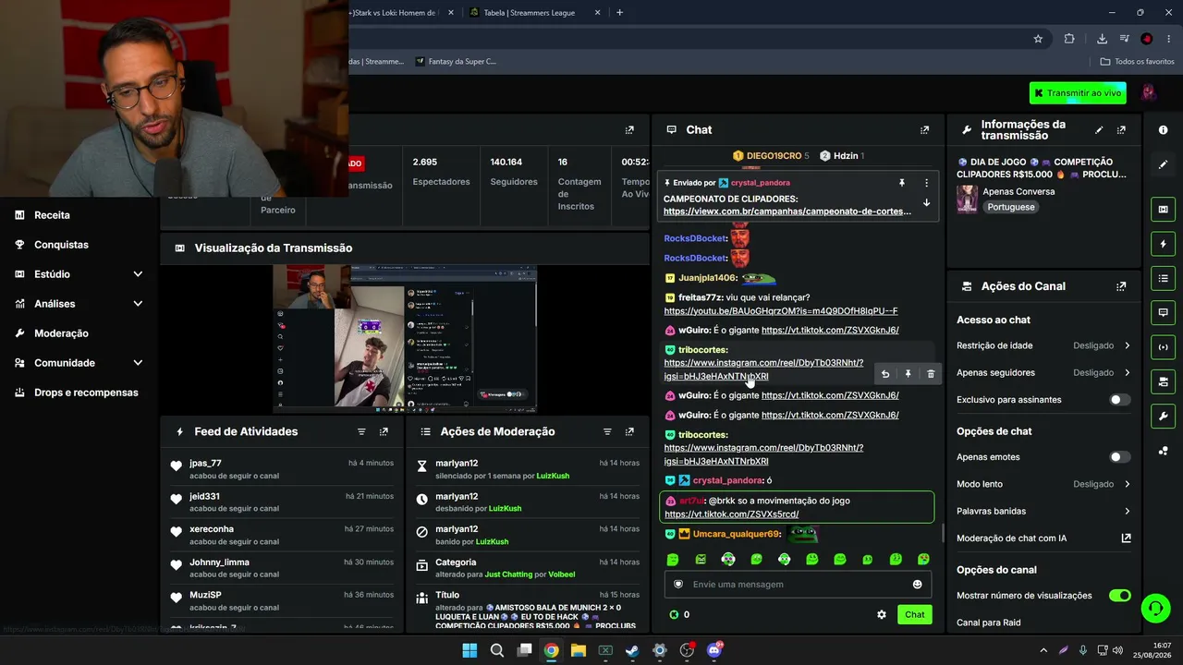Open Fantasy da Super C... bookmark
Screen dimensions: 1183x665
click(x=456, y=62)
